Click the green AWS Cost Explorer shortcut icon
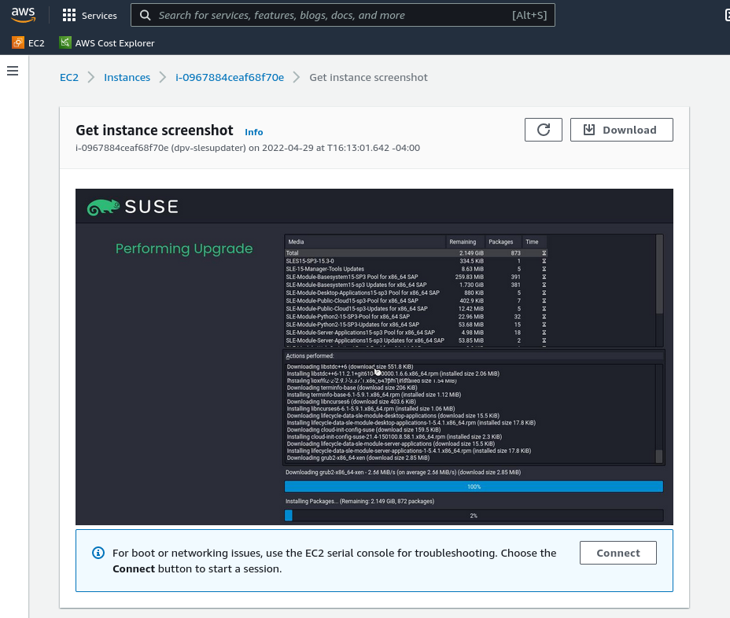The height and width of the screenshot is (618, 730). (x=65, y=42)
